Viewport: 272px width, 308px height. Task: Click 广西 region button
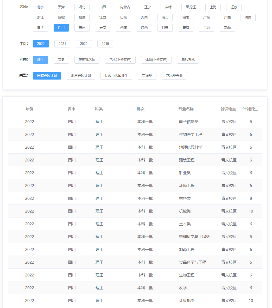(227, 17)
